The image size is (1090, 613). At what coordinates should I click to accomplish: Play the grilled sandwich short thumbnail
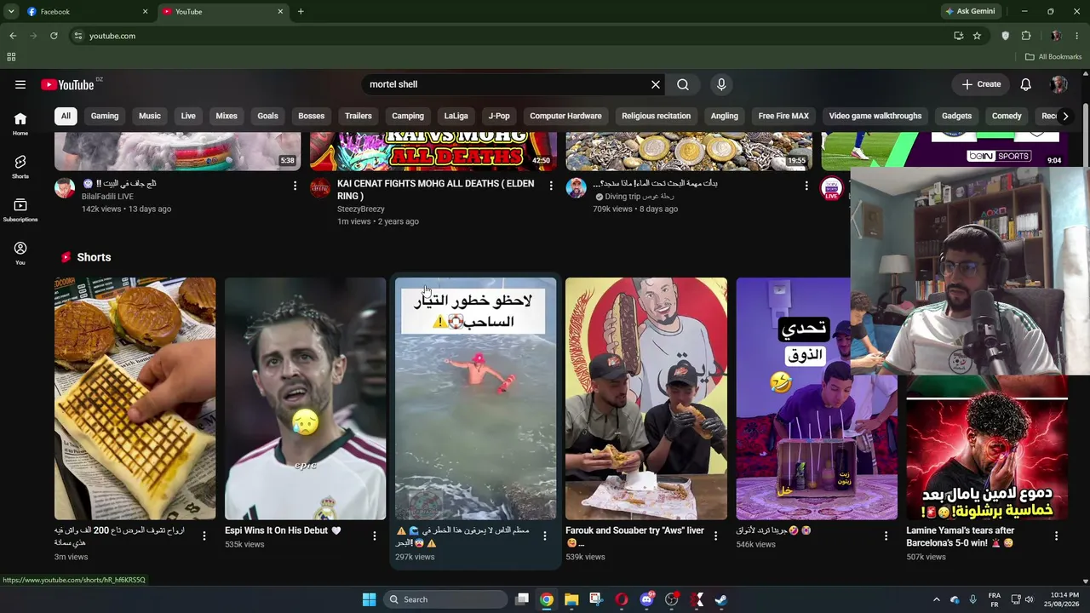(x=135, y=398)
